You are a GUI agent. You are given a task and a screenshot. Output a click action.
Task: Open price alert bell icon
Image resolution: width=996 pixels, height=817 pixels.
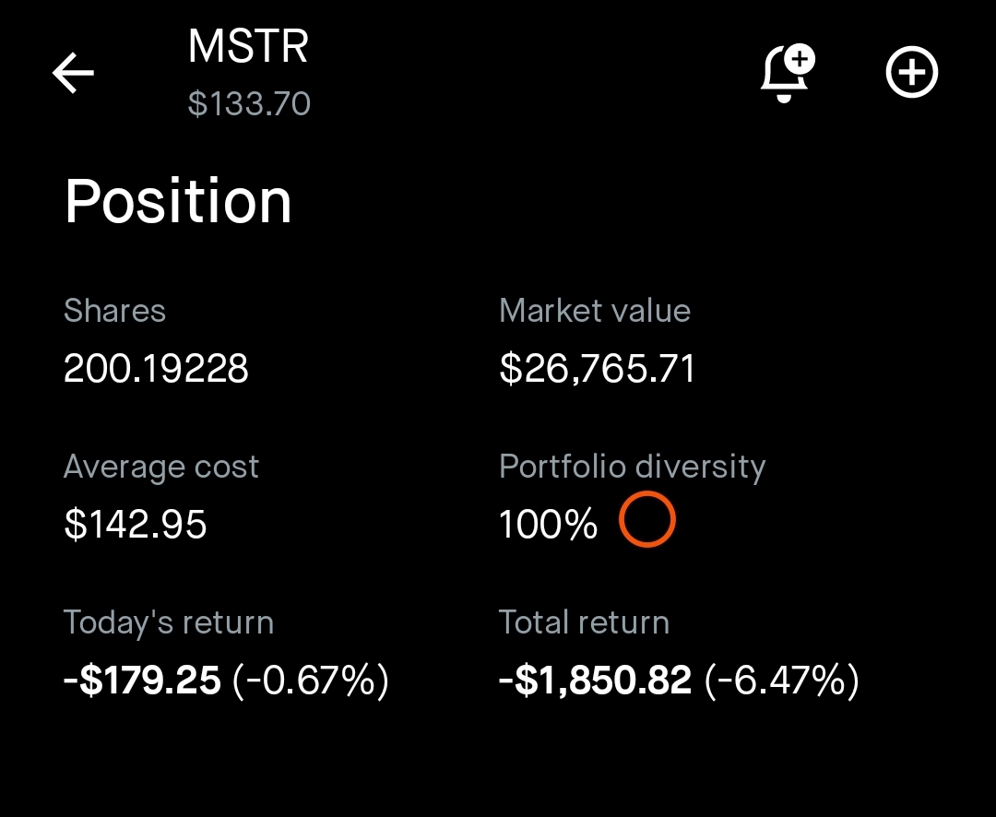[787, 74]
